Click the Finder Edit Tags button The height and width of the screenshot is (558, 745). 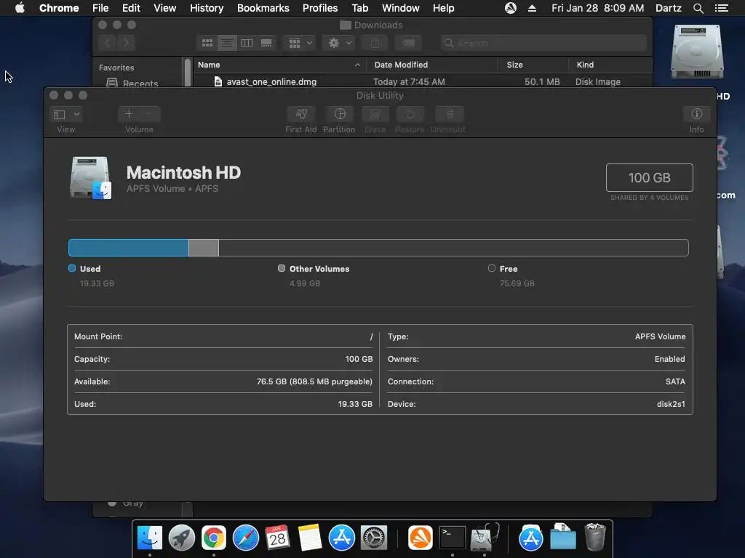(x=408, y=43)
